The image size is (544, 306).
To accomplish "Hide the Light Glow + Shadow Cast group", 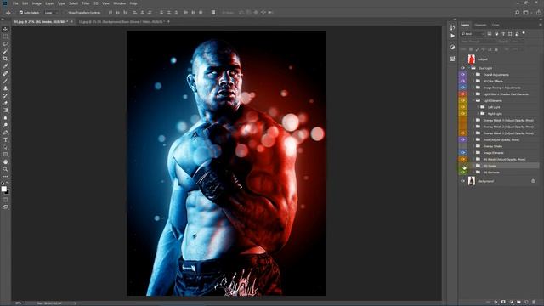I will click(462, 94).
